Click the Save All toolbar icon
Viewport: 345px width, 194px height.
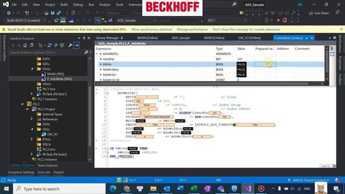[x=59, y=13]
